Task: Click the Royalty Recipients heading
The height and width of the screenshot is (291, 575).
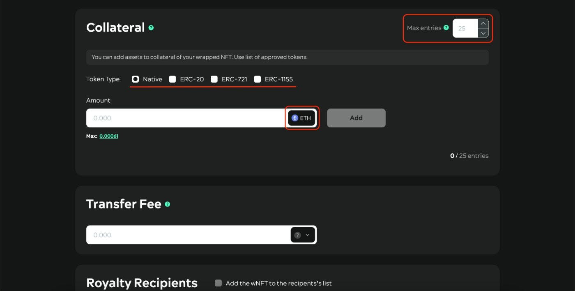Action: [142, 283]
